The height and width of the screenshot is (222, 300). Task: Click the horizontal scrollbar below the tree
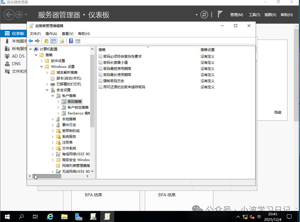click(x=47, y=176)
